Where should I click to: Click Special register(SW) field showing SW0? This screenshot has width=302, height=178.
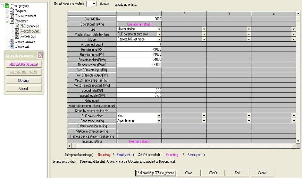click(x=139, y=95)
